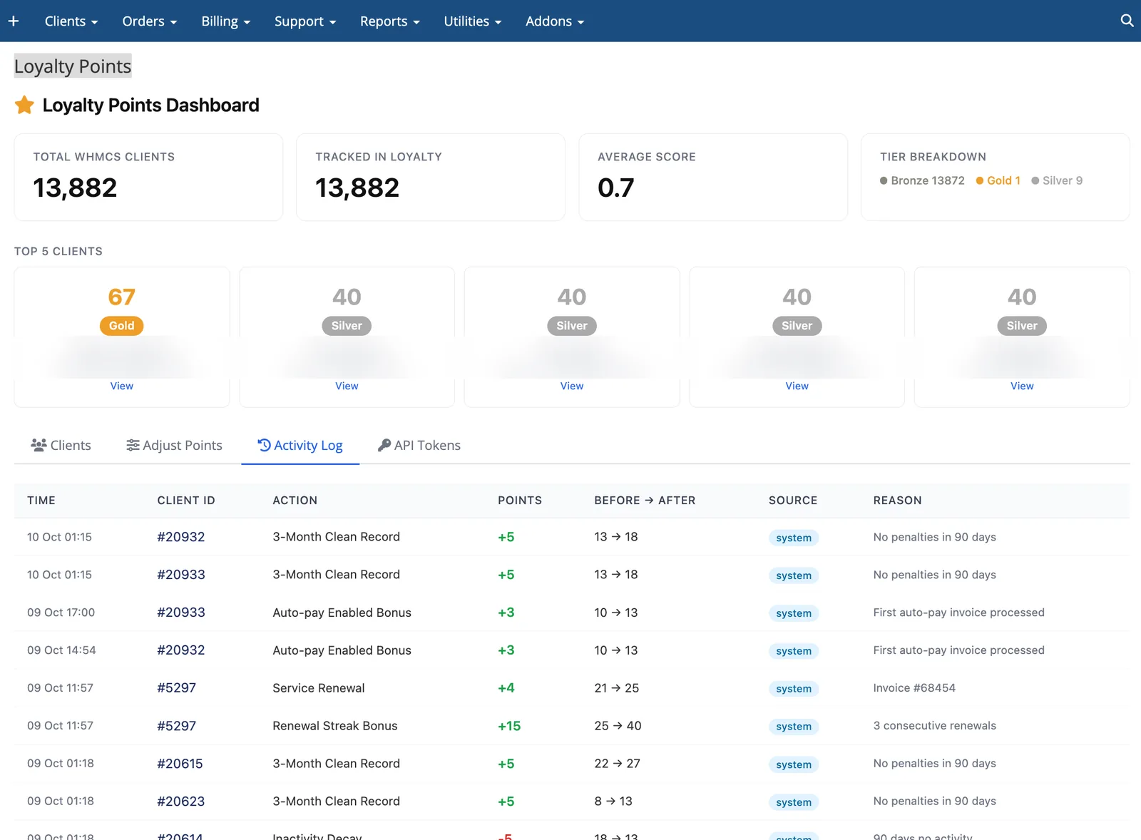The width and height of the screenshot is (1141, 840).
Task: Click the Activity Log history icon
Action: tap(264, 445)
